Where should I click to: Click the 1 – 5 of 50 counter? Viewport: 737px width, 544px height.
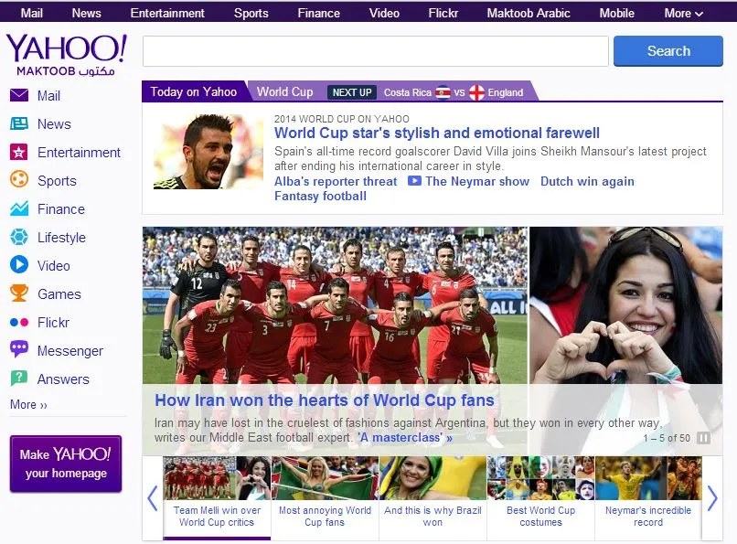(667, 438)
